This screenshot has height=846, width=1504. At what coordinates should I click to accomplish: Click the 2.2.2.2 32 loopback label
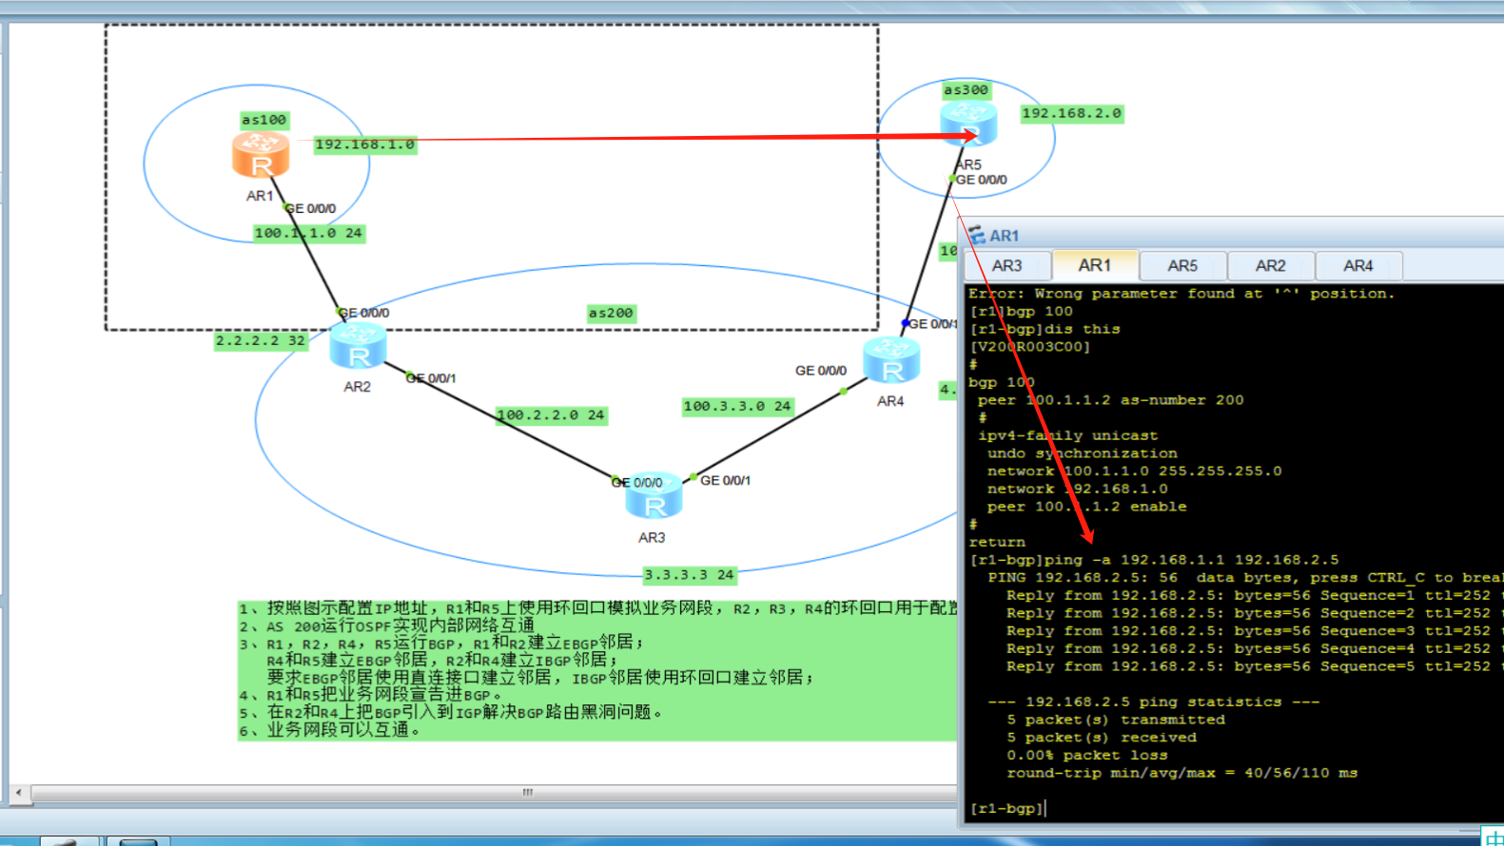coord(261,340)
